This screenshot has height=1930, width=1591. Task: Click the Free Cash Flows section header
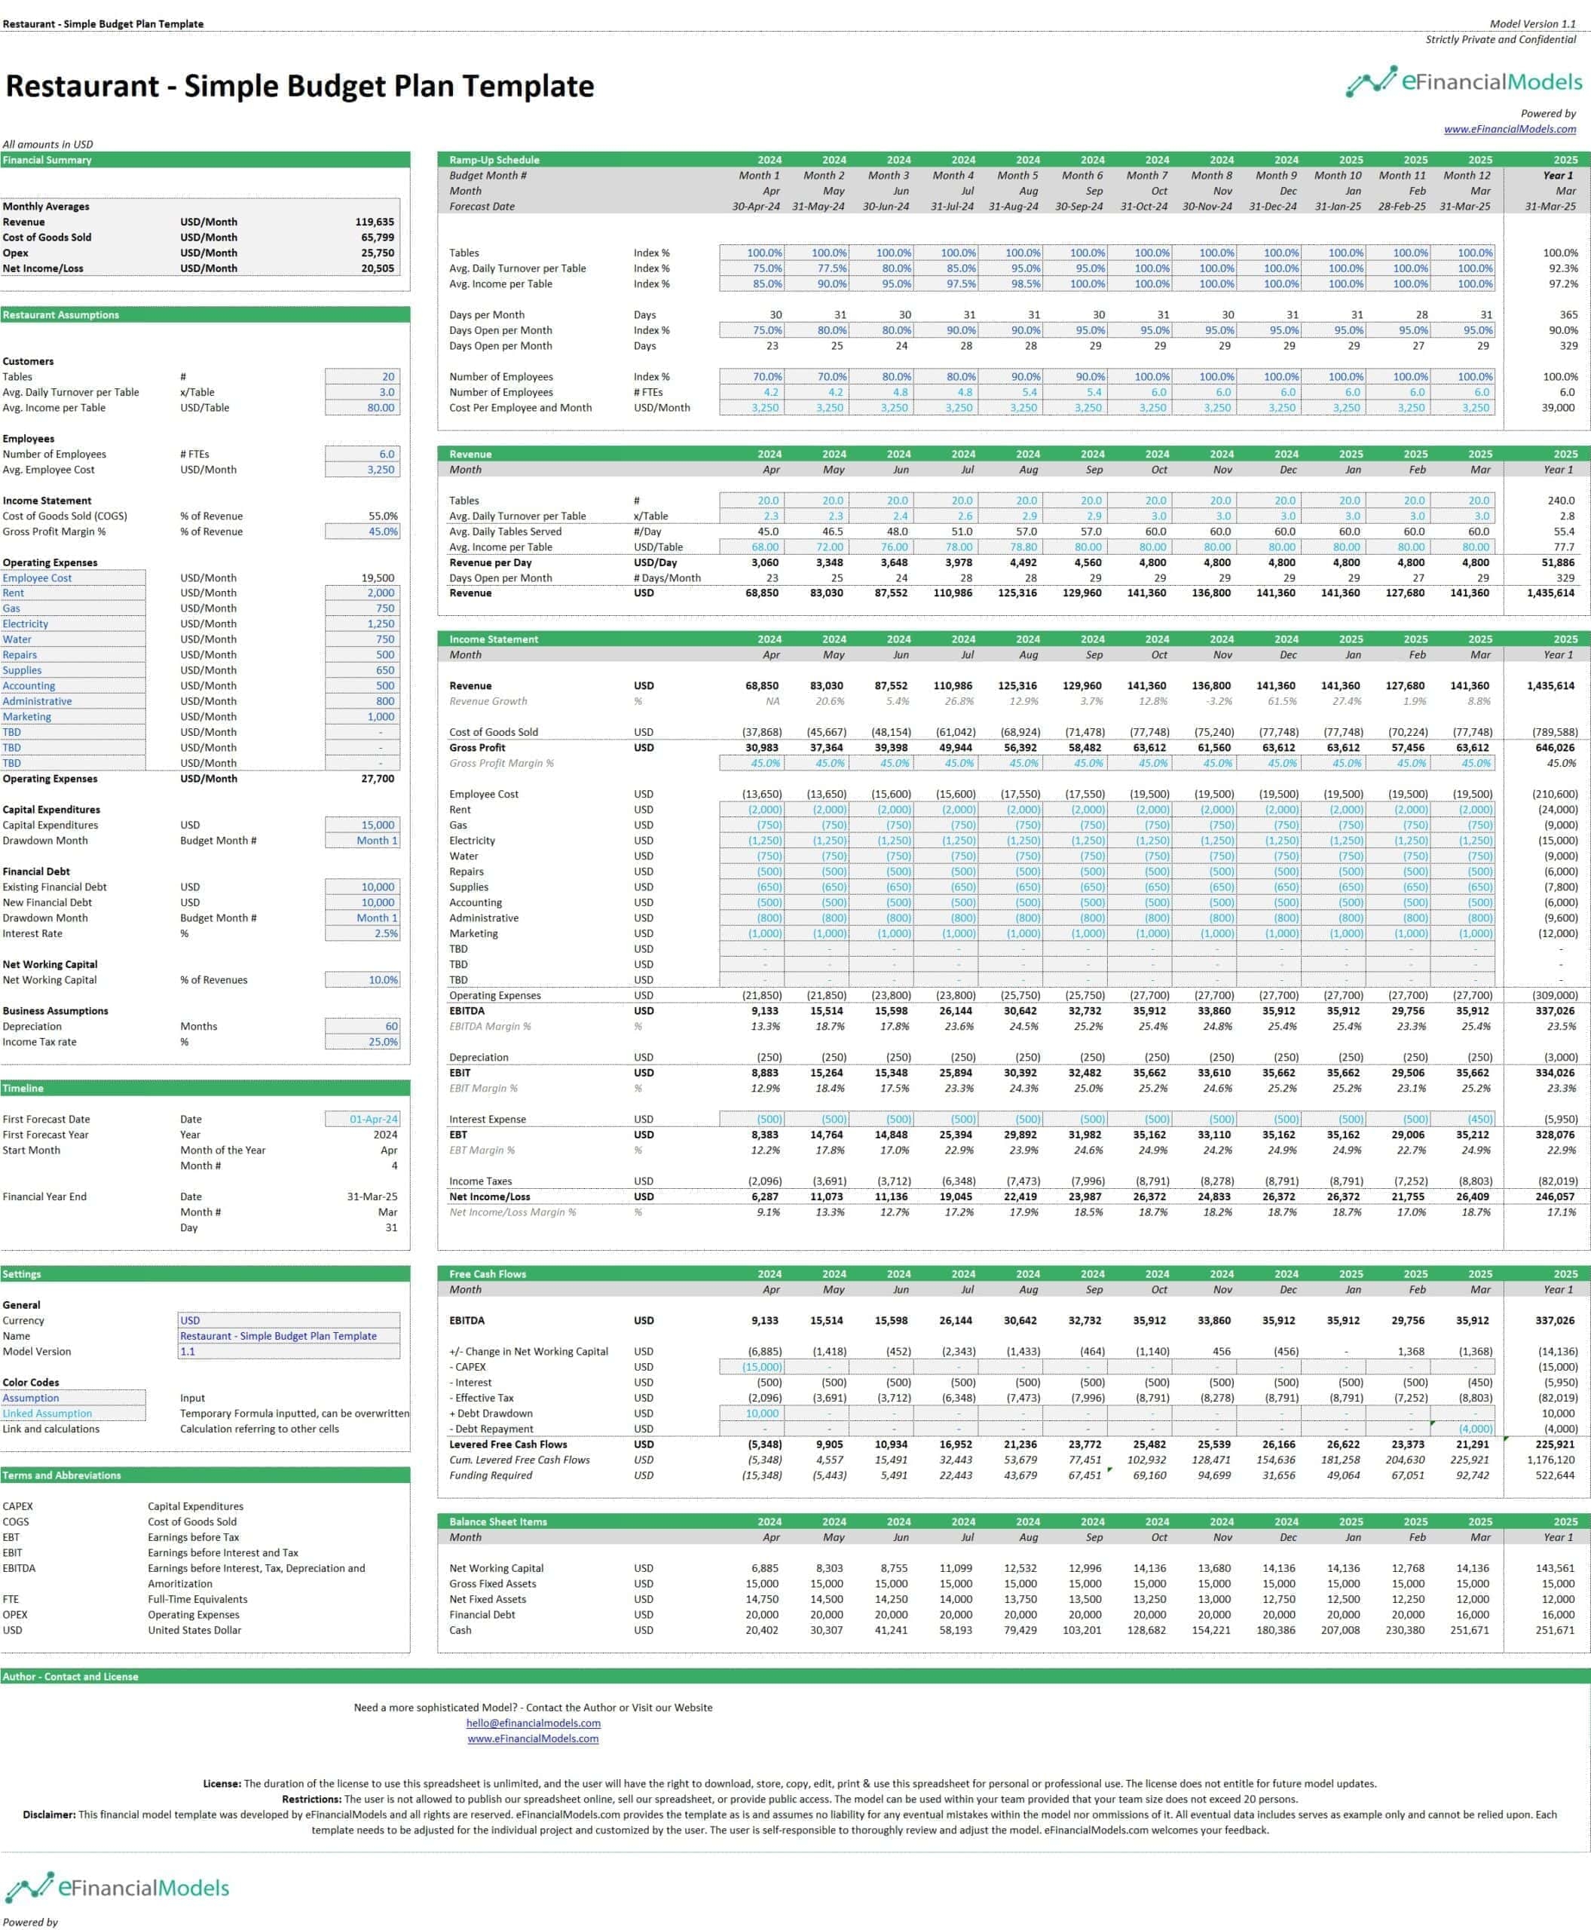1014,1274
